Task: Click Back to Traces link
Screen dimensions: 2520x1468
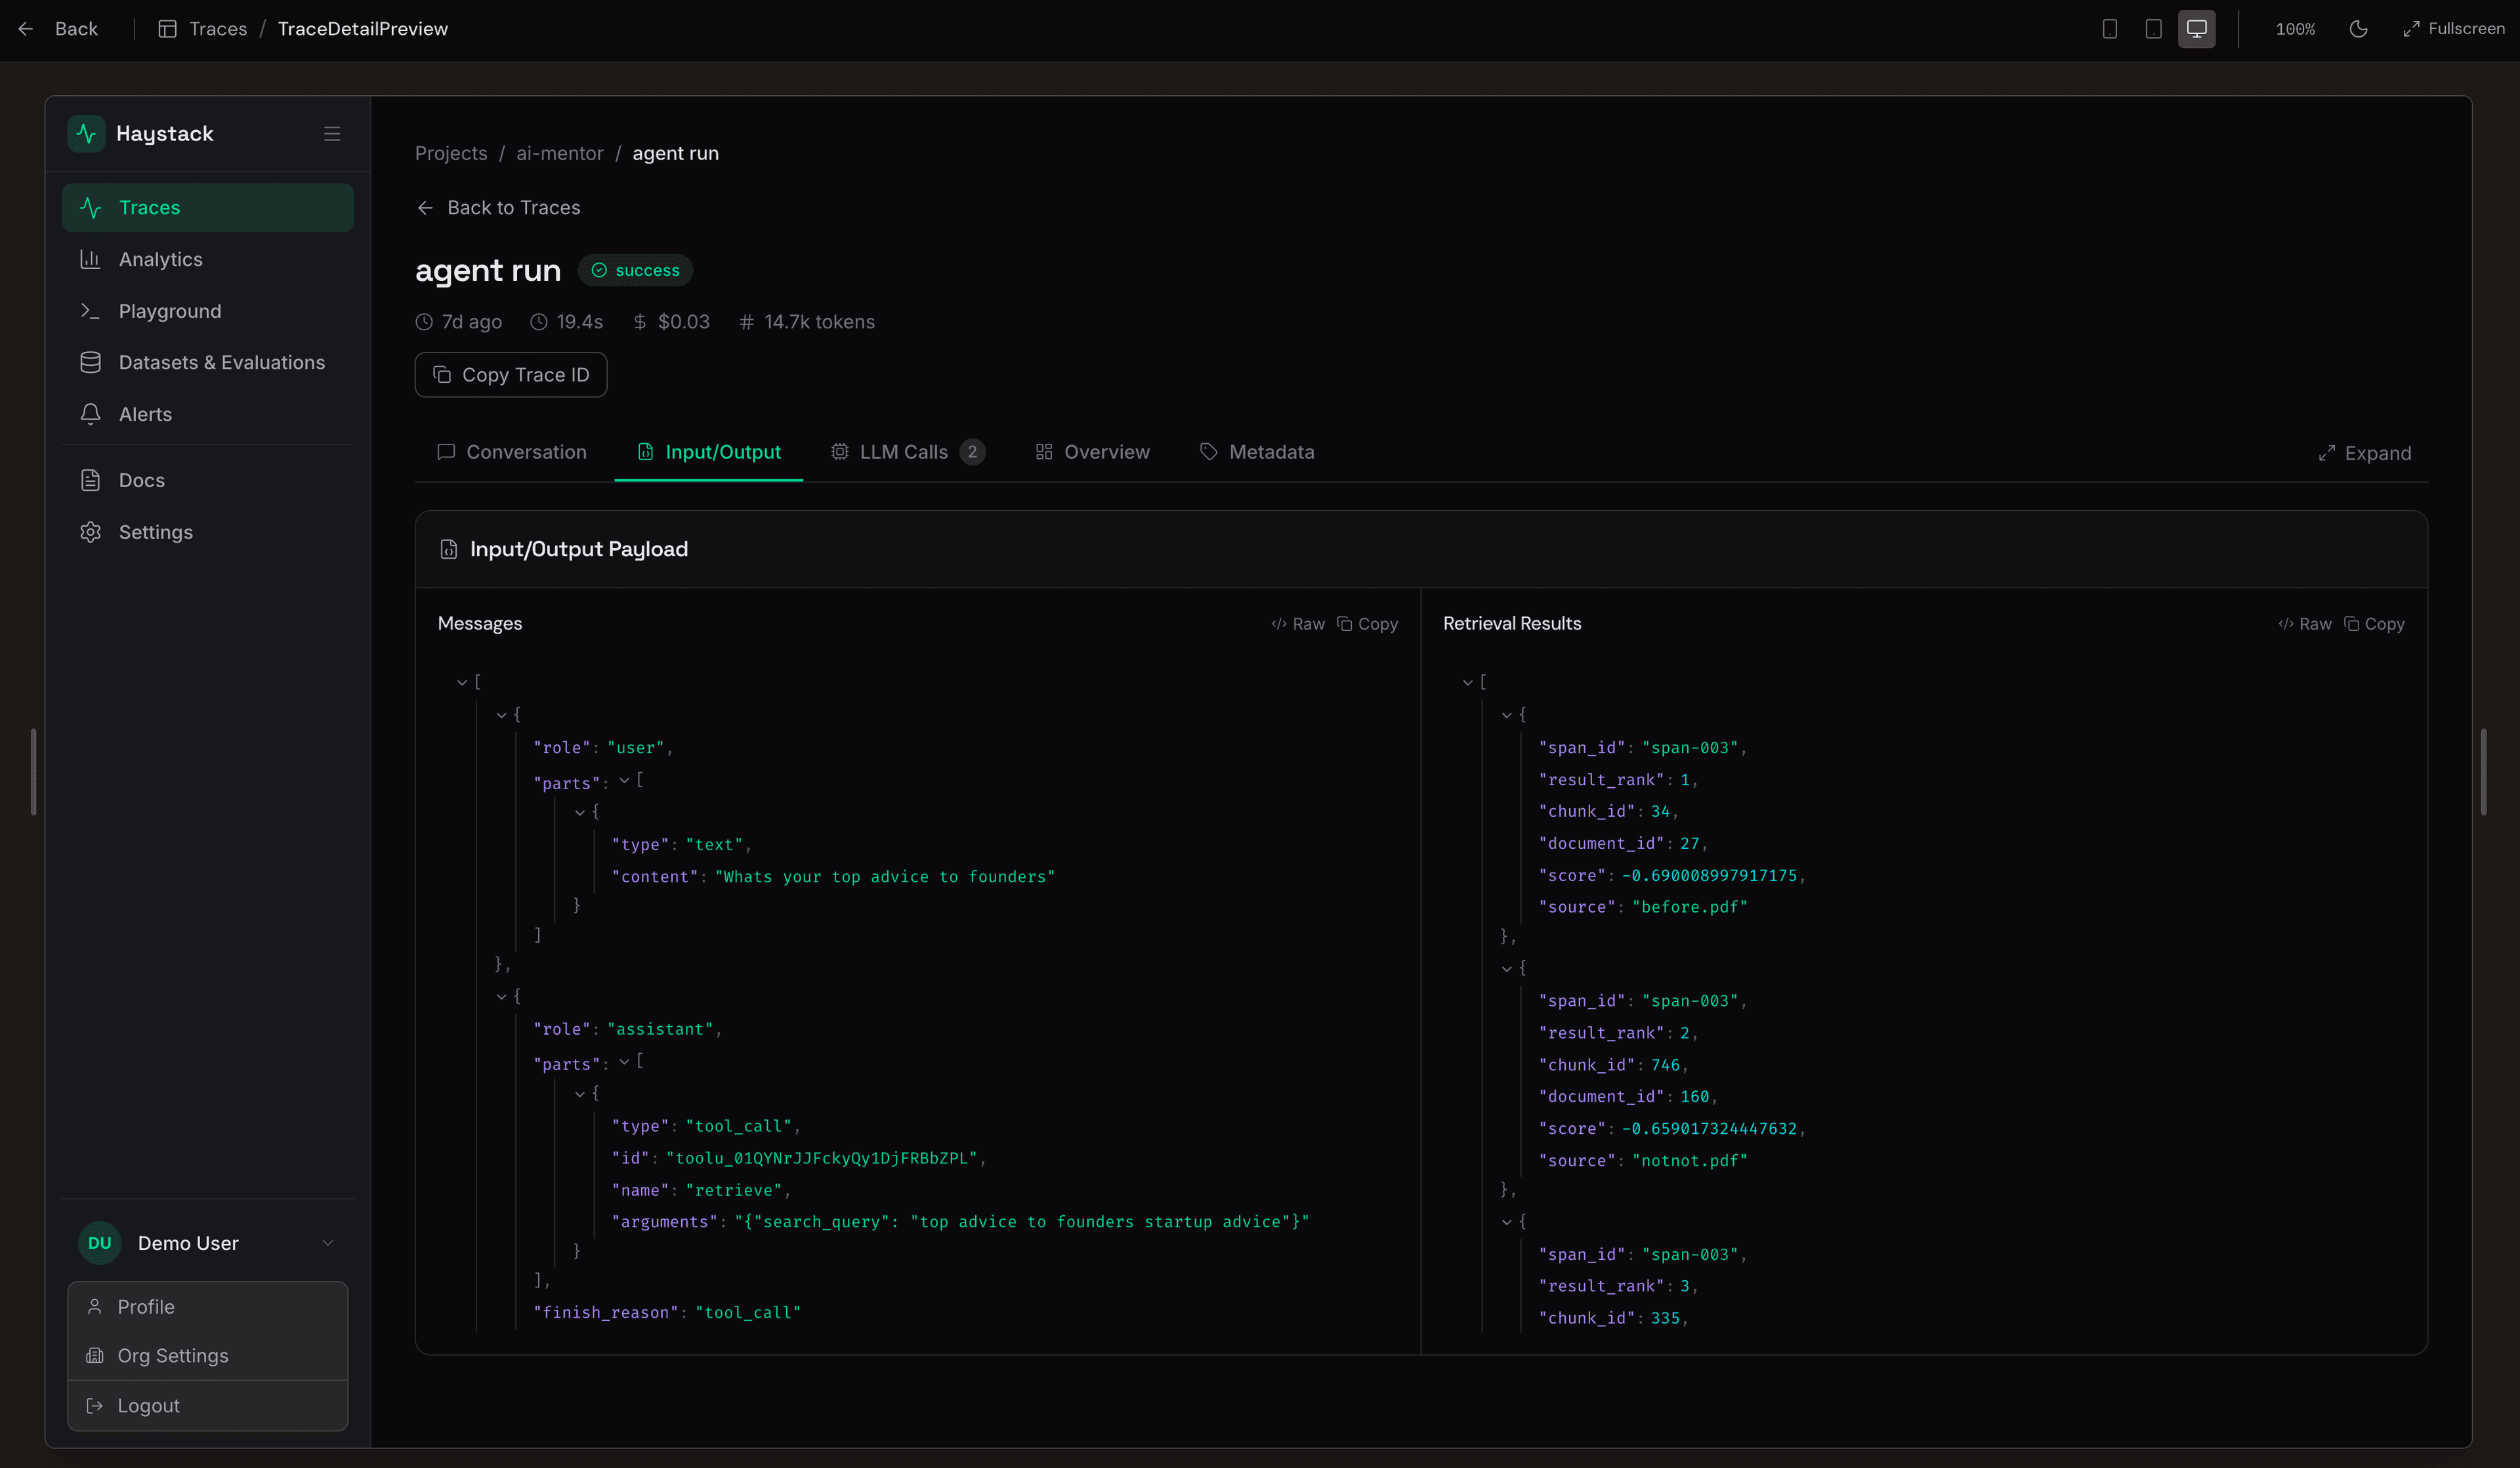Action: (x=498, y=207)
